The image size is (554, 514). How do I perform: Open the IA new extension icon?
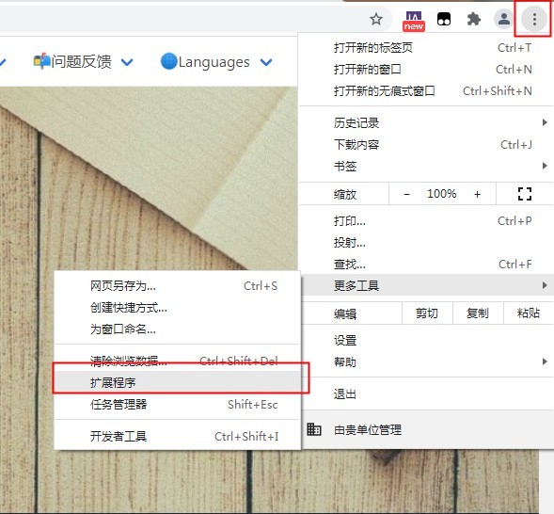pyautogui.click(x=414, y=21)
